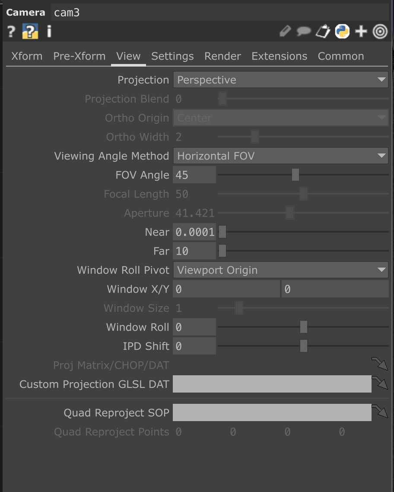Open operator help question mark icon

[11, 32]
